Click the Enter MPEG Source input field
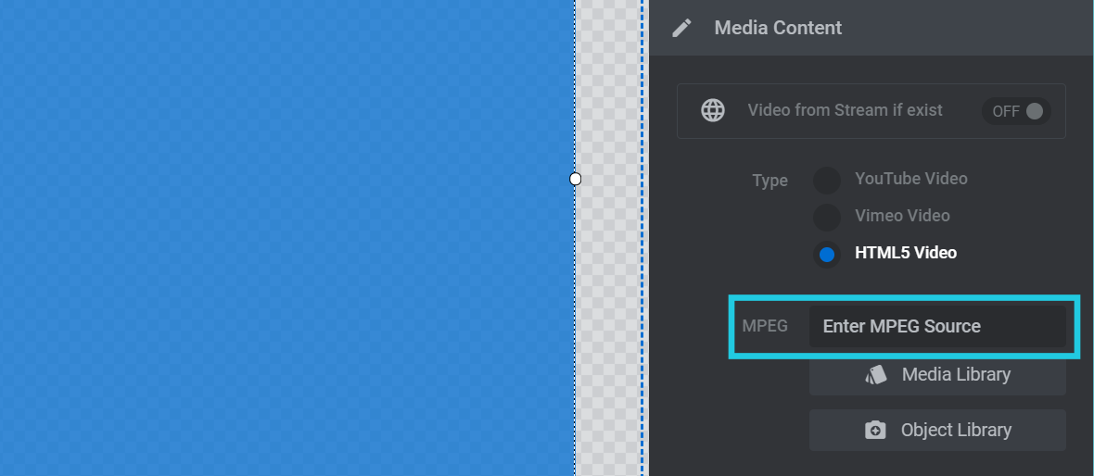 pos(937,326)
